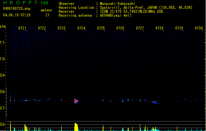Select the observer name Masayuki Kobayashi
The width and height of the screenshot is (206, 131).
pyautogui.click(x=118, y=4)
